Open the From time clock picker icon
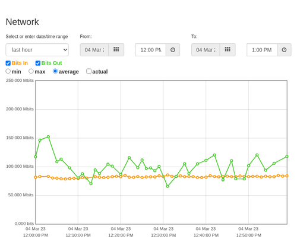This screenshot has width=297, height=239. coord(173,50)
